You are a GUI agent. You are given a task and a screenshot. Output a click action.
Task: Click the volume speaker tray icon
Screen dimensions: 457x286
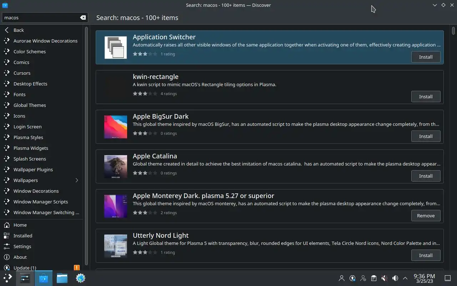[x=395, y=278]
